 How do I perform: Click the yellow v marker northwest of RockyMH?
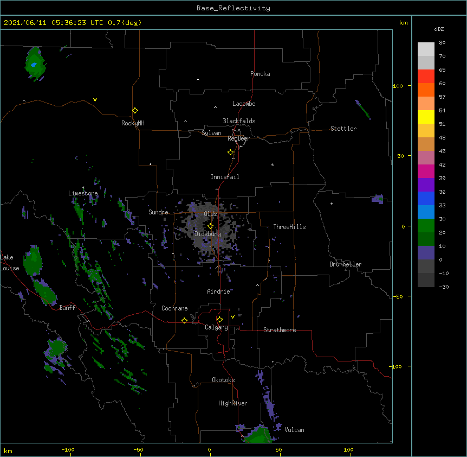[x=95, y=100]
